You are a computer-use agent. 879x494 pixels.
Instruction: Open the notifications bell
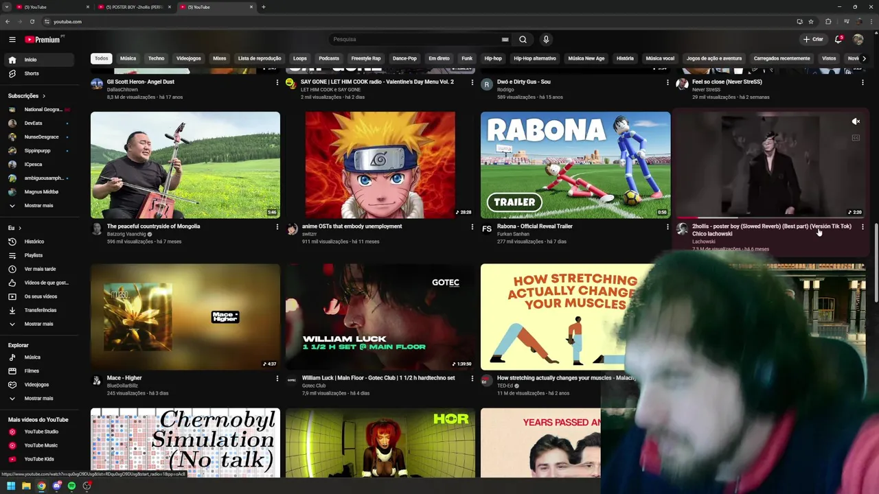click(838, 39)
